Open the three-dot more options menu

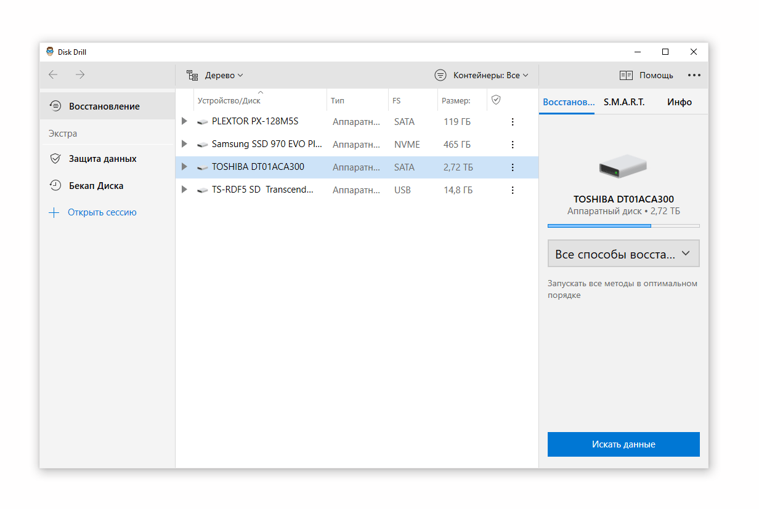[x=694, y=75]
